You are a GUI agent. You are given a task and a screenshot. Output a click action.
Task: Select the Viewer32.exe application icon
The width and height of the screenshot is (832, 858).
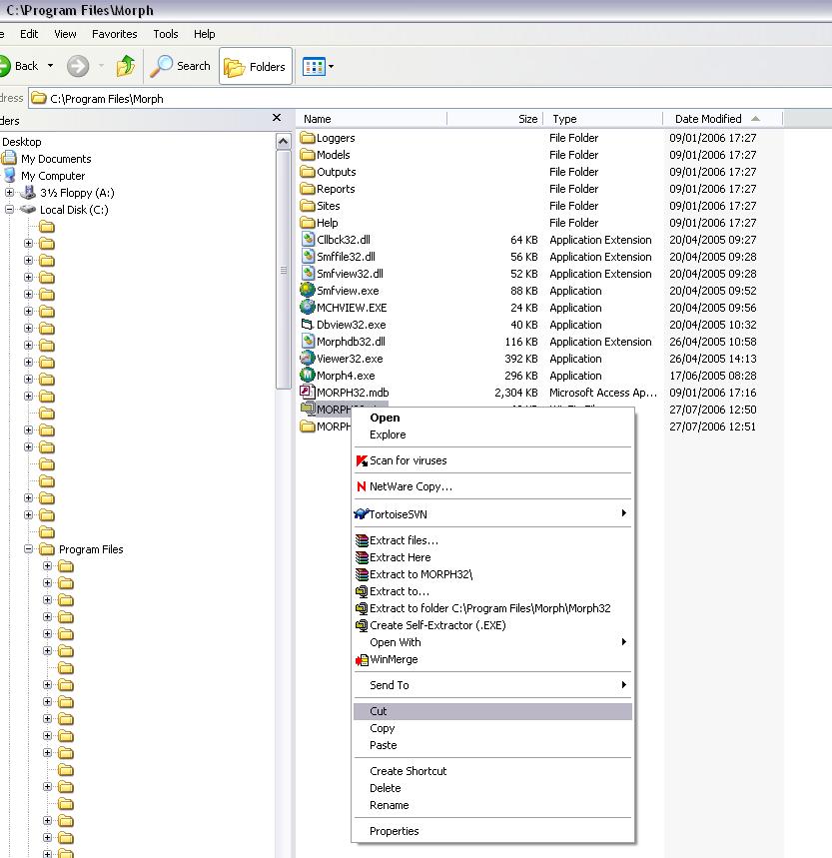click(308, 359)
